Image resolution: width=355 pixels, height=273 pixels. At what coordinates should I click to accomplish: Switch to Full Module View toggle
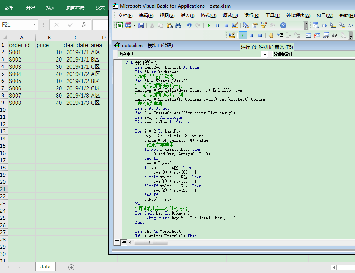tap(124, 242)
